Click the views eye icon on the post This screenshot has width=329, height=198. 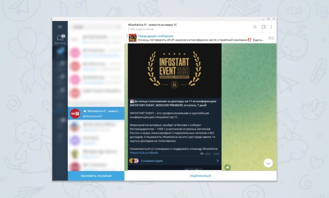pyautogui.click(x=202, y=154)
